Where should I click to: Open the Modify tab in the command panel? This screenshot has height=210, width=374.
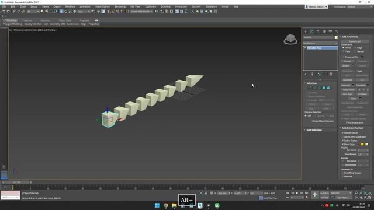[x=311, y=32]
